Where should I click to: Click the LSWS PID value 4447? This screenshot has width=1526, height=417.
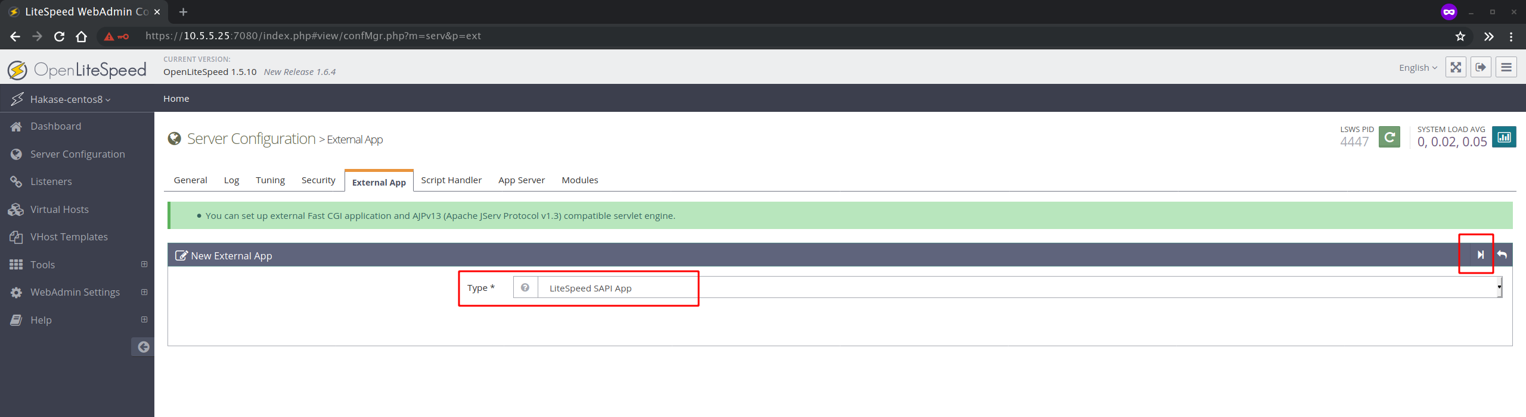point(1354,142)
